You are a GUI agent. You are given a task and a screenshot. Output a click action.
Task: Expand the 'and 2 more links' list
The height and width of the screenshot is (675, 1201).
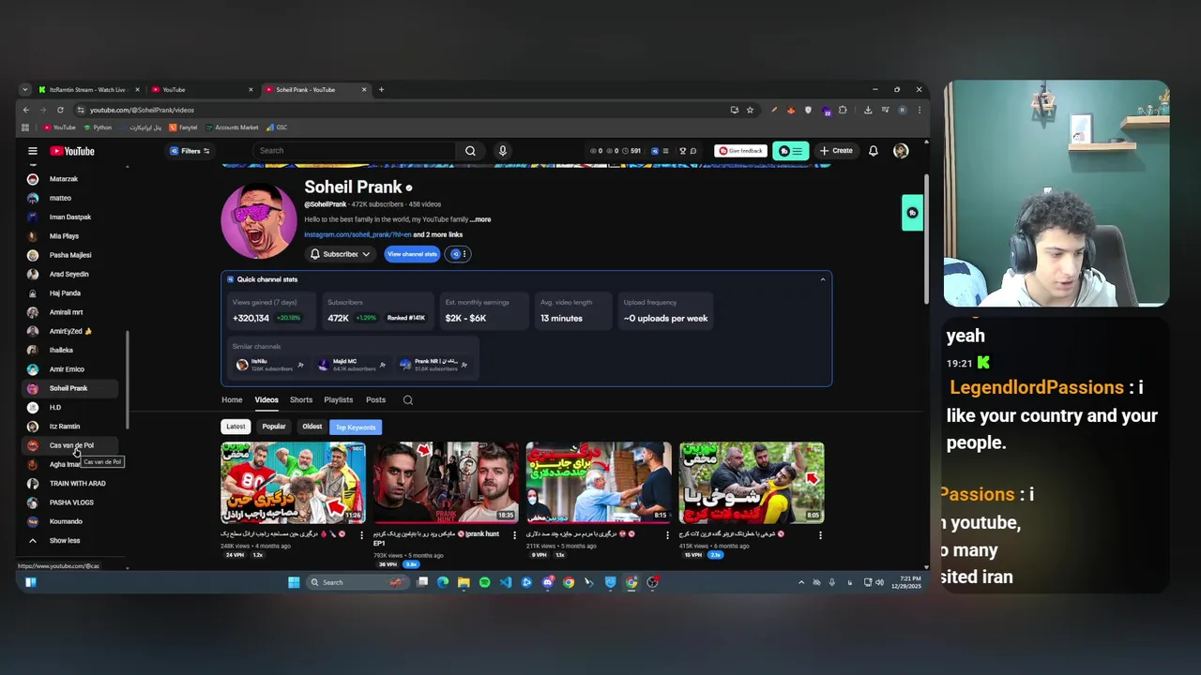tap(438, 234)
